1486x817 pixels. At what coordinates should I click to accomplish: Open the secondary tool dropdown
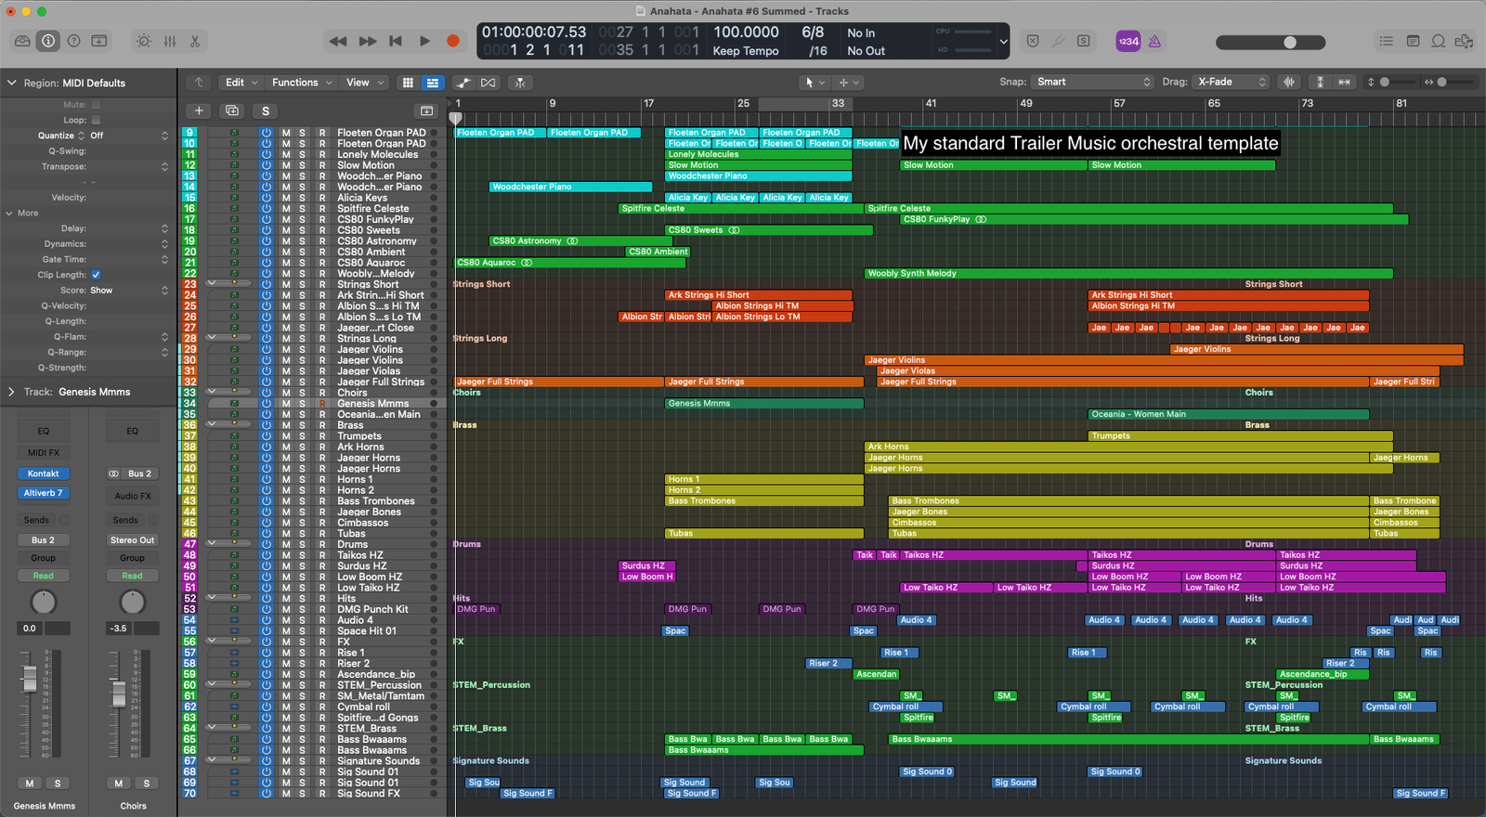click(849, 83)
